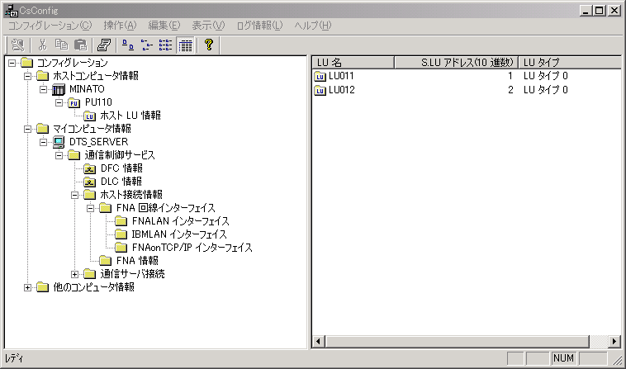The image size is (626, 369).
Task: Collapse the 通信制御サービス node
Action: coord(59,155)
